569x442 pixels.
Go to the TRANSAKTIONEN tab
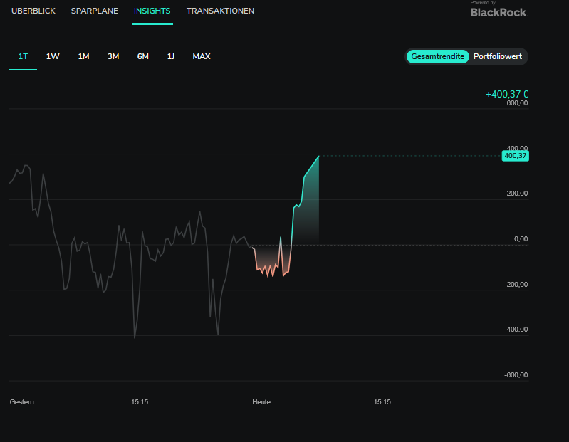coord(220,11)
